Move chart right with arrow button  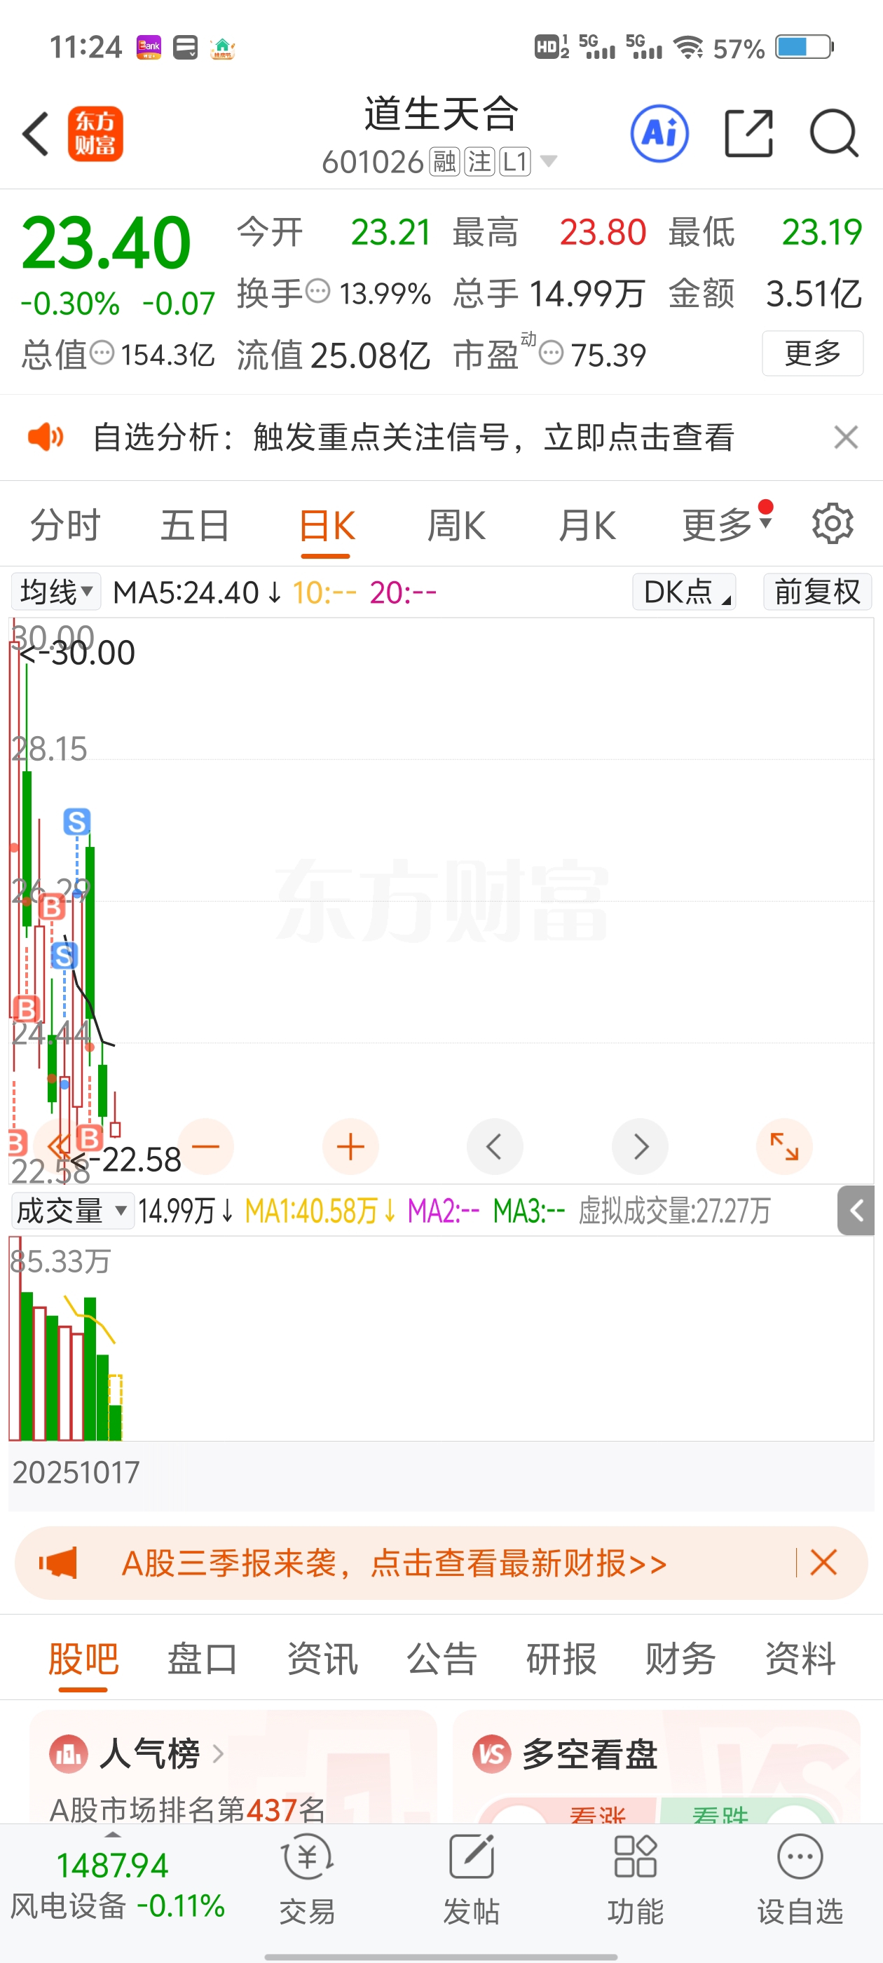[640, 1146]
